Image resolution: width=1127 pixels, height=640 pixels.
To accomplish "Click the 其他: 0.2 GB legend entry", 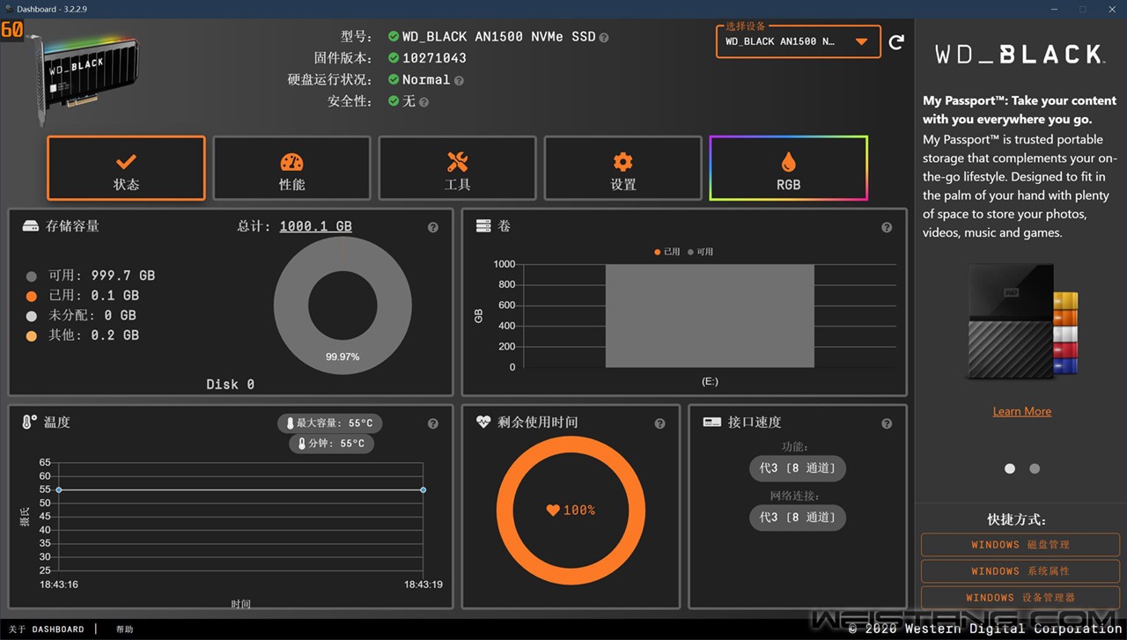I will click(x=83, y=335).
